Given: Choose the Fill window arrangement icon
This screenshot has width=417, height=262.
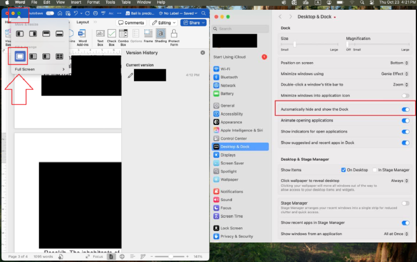Looking at the screenshot, I should (x=20, y=56).
